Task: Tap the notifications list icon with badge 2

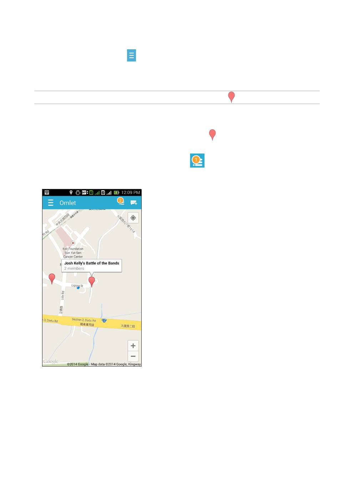Action: click(121, 202)
